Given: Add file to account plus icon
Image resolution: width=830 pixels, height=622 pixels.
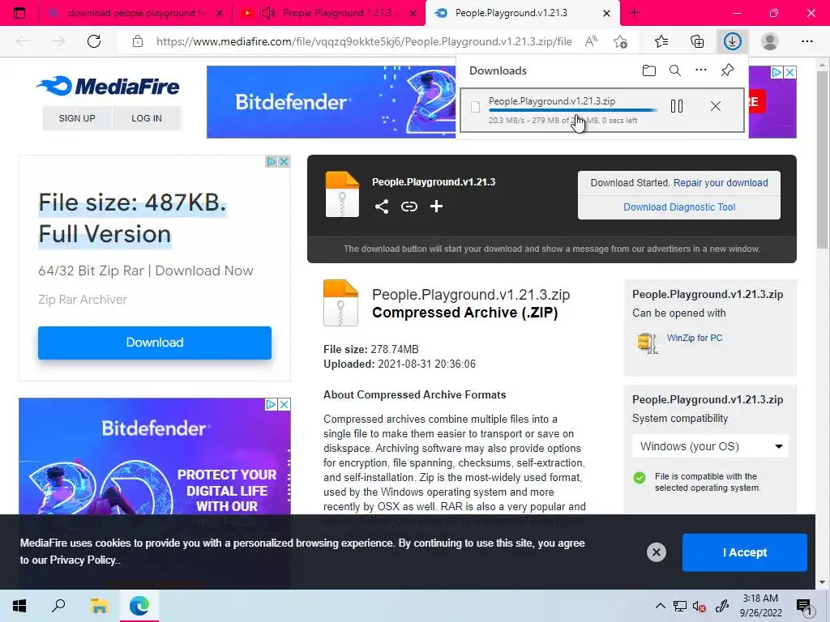Looking at the screenshot, I should (436, 207).
